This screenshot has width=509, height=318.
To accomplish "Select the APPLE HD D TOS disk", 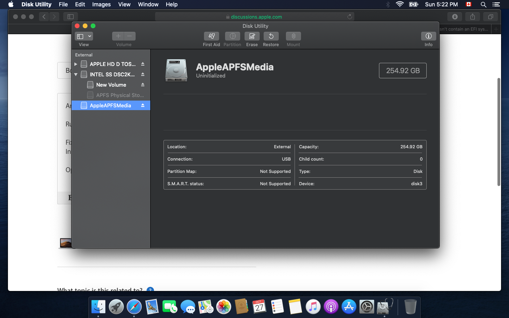I will point(111,64).
